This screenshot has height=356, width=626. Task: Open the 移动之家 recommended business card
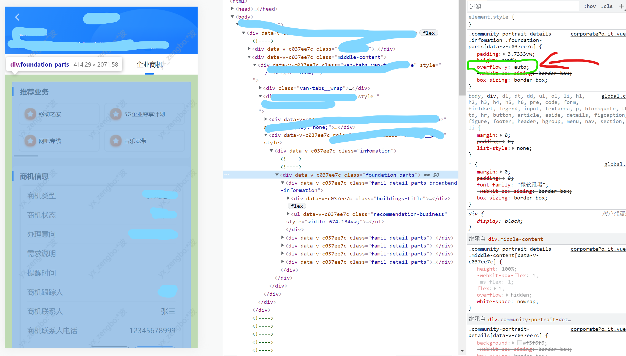pos(59,114)
